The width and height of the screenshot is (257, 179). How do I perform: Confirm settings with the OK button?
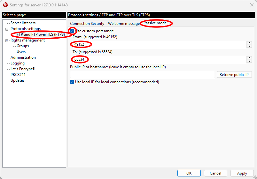tap(189, 173)
